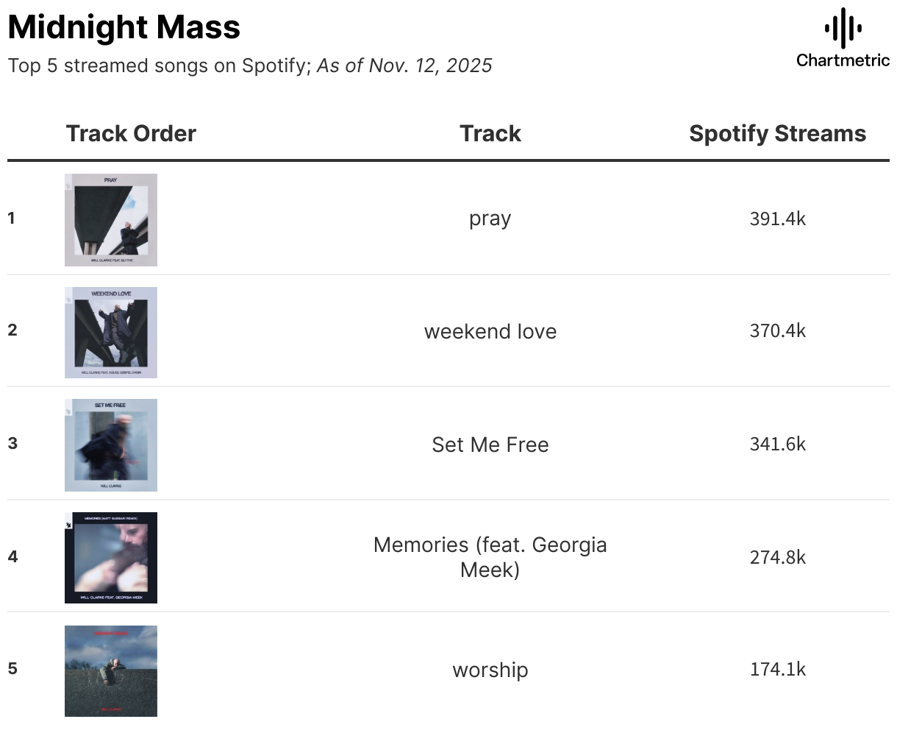The height and width of the screenshot is (733, 897).
Task: Click the 391.4k streams value
Action: pyautogui.click(x=778, y=219)
